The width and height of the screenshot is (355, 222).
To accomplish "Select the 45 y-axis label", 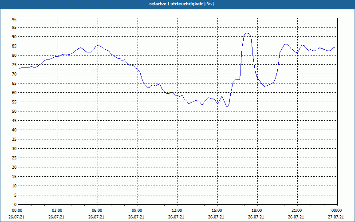I will point(14,120).
